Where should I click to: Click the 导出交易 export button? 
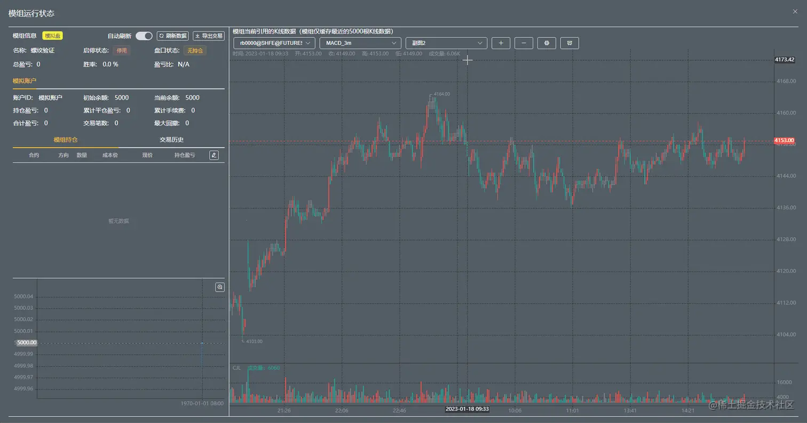coord(209,36)
